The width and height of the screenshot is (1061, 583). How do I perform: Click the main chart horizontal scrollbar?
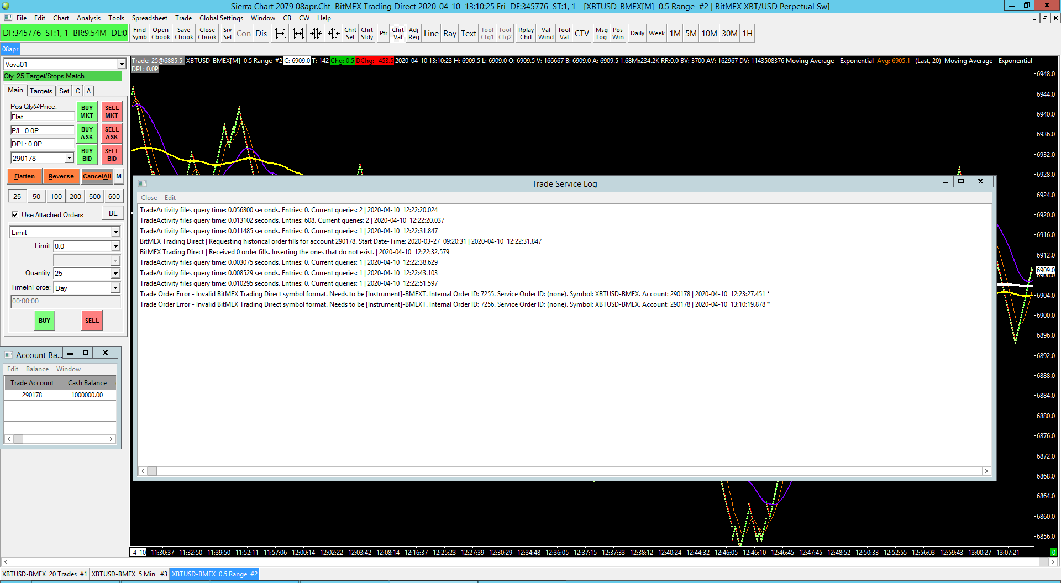[x=530, y=562]
